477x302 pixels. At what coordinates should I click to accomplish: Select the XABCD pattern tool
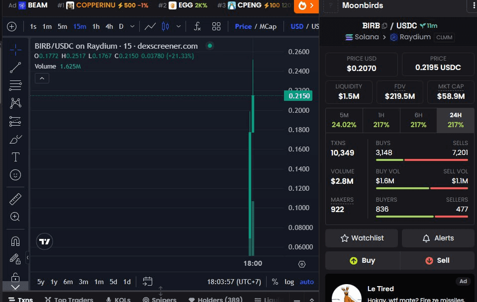(x=15, y=103)
